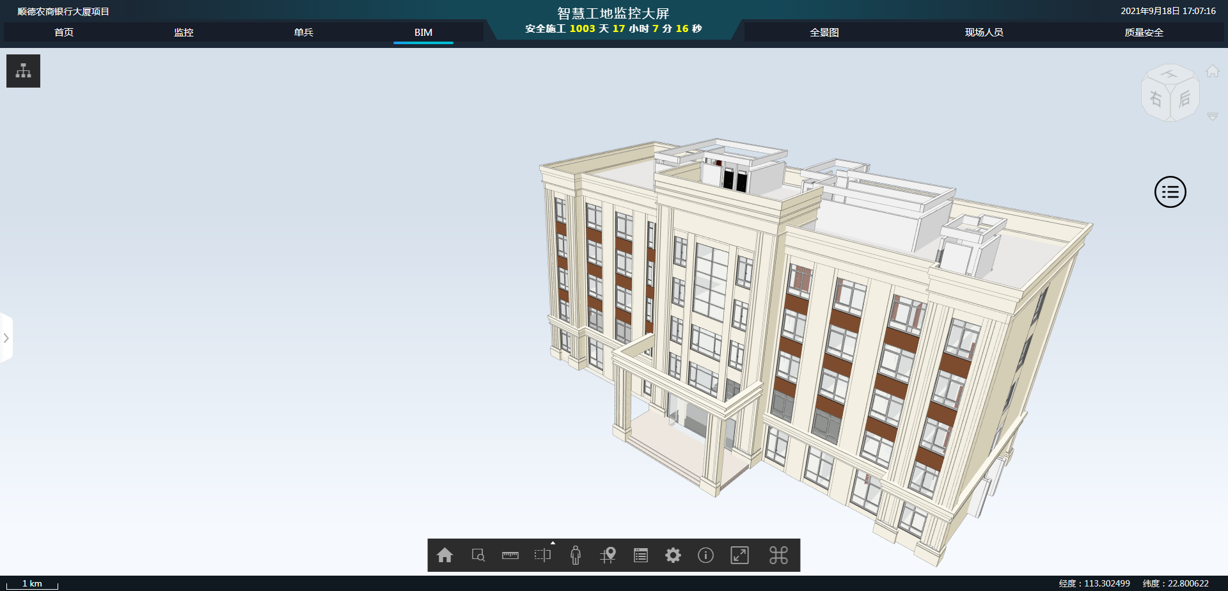
Task: Open the view cube dropdown arrow
Action: [x=1212, y=116]
